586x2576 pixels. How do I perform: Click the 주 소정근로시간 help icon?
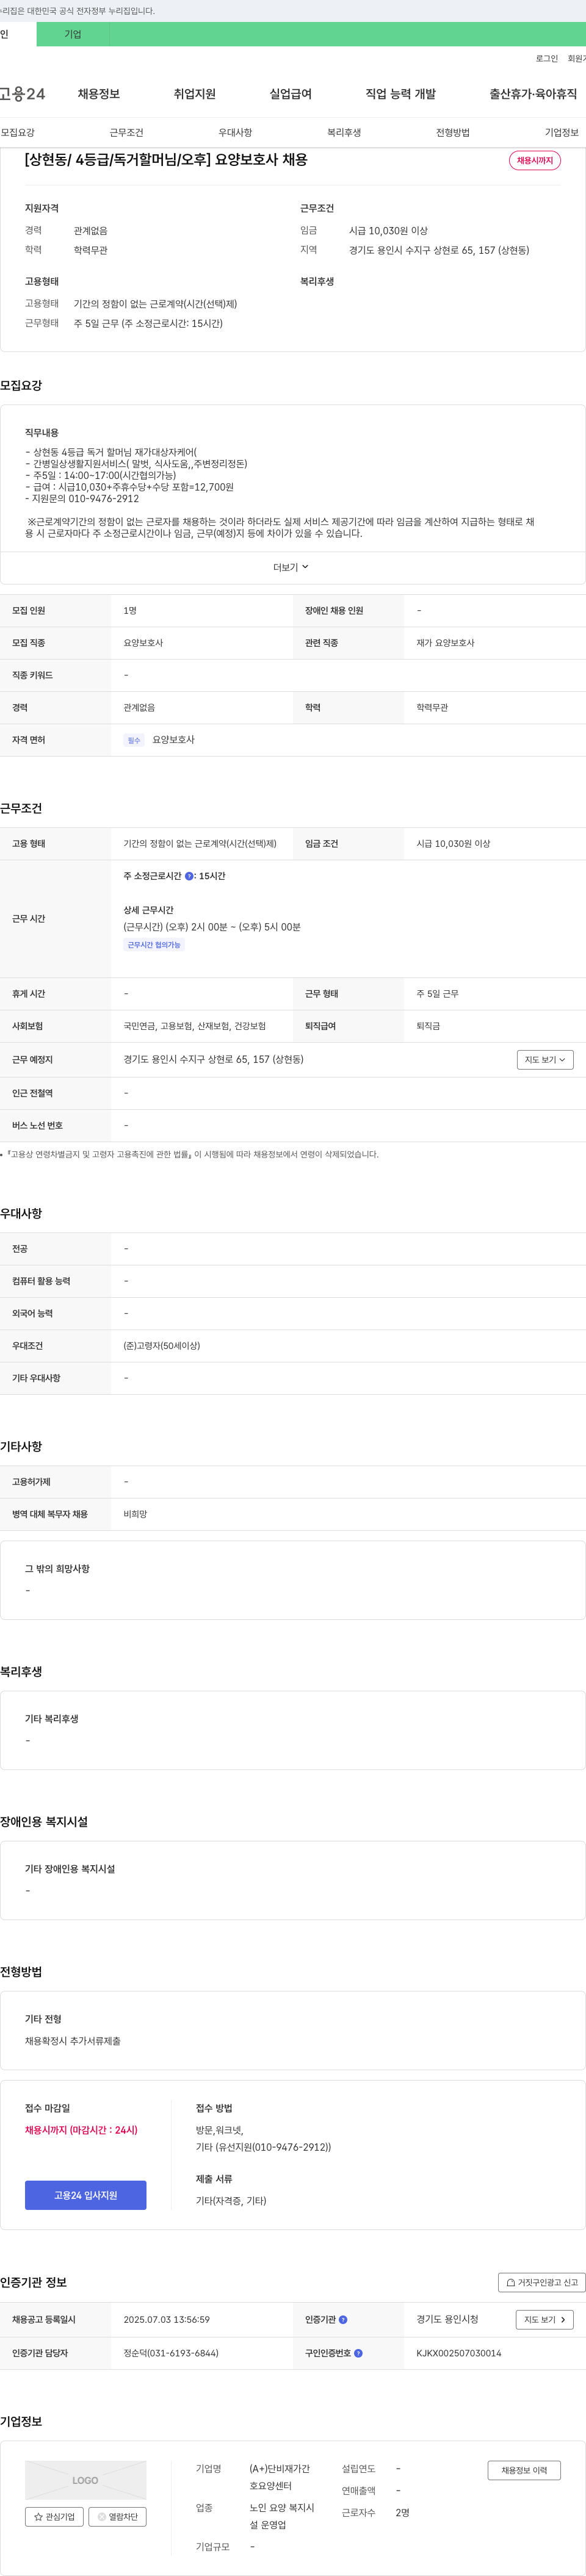[189, 876]
